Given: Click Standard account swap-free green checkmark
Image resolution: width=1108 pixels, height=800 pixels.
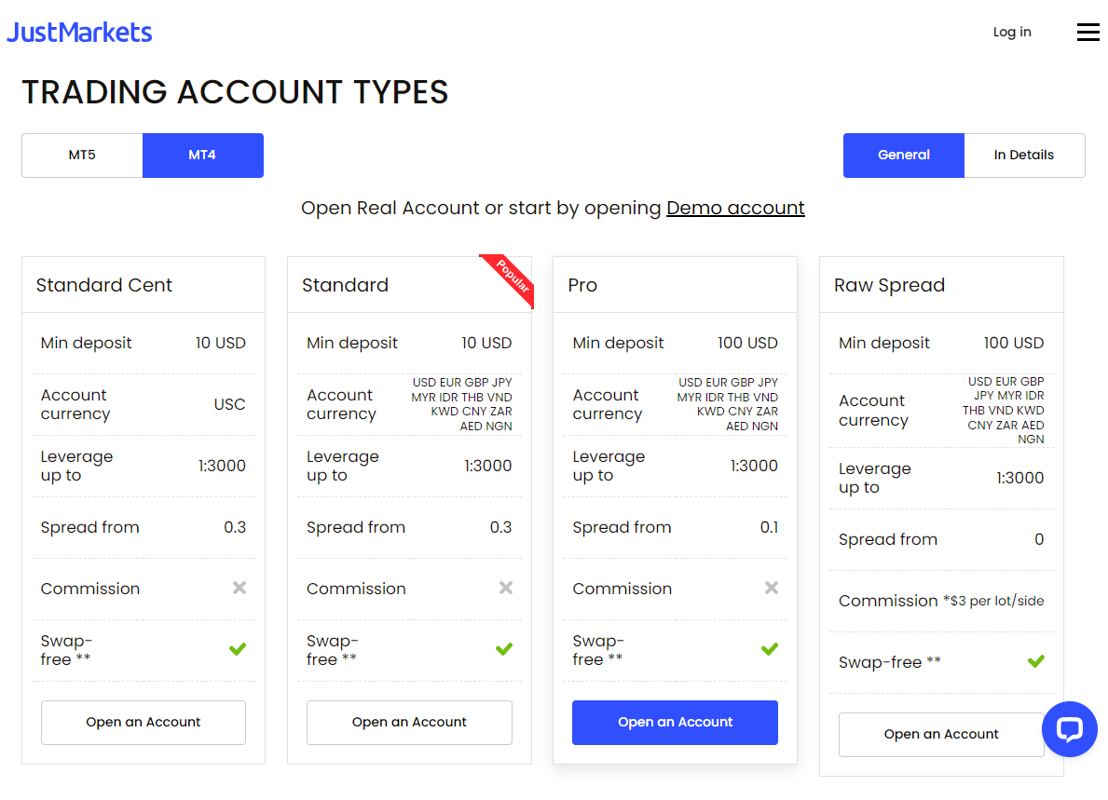Looking at the screenshot, I should [x=504, y=649].
